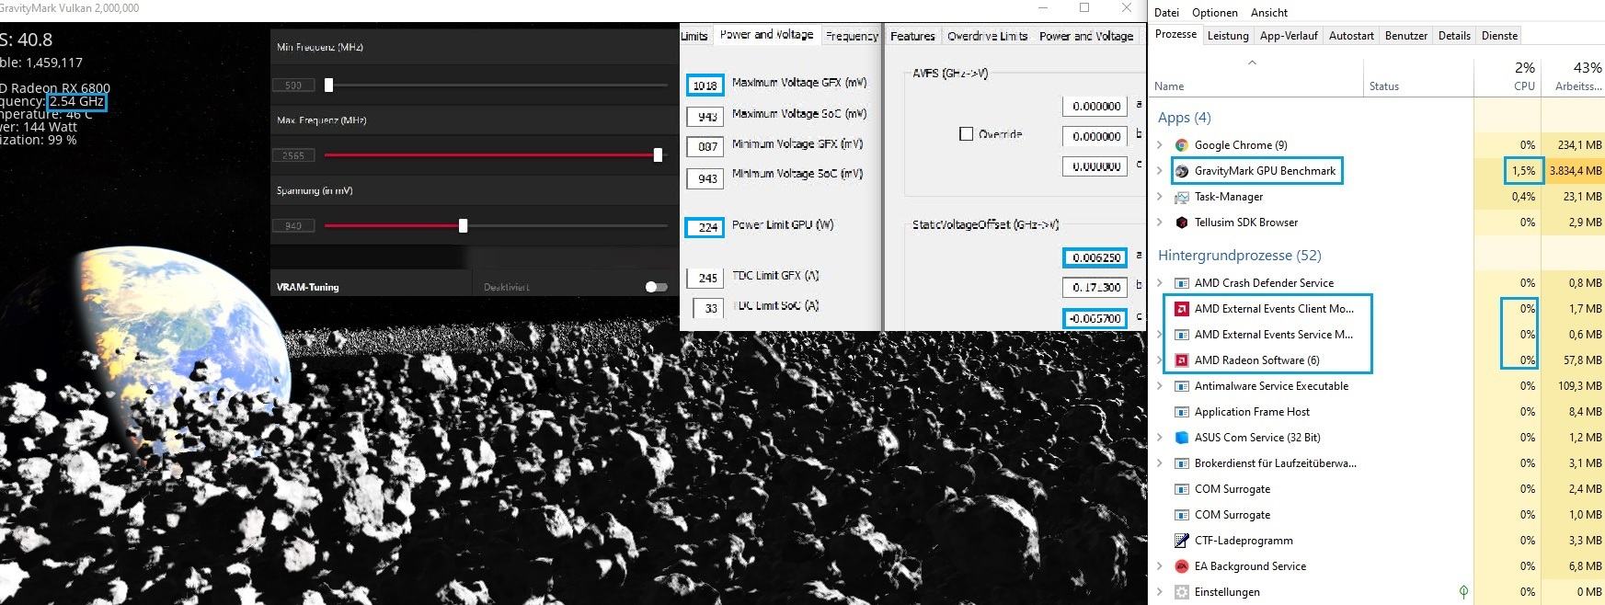Image resolution: width=1605 pixels, height=605 pixels.
Task: Click the Max Frequenz slider handle
Action: [x=658, y=155]
